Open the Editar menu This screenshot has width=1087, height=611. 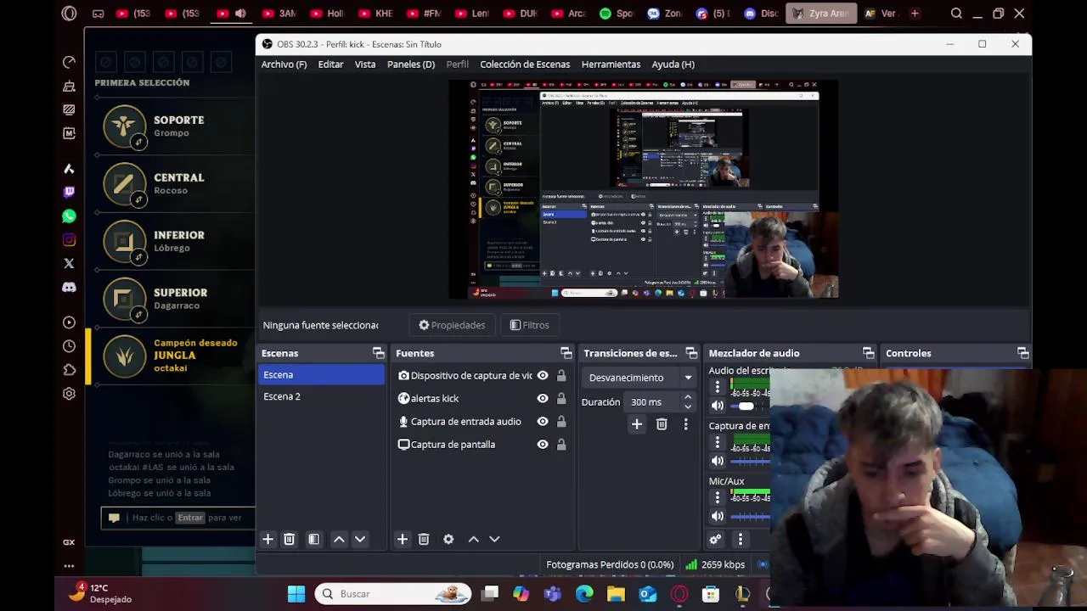pyautogui.click(x=330, y=64)
